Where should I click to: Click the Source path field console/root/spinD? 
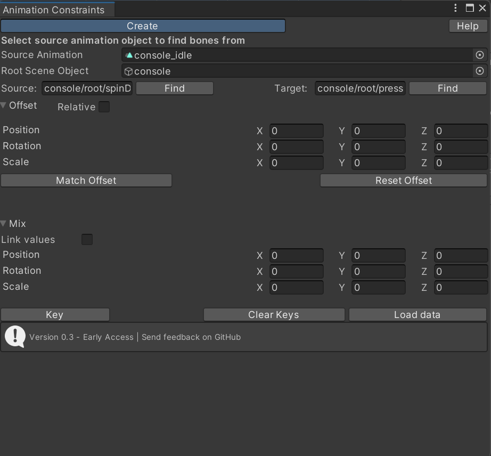(x=87, y=88)
